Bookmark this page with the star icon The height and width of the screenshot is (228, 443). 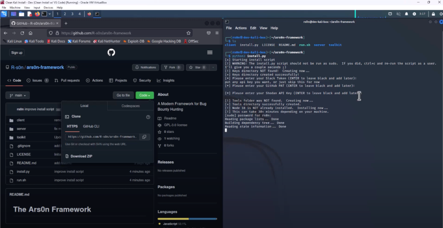[x=188, y=33]
